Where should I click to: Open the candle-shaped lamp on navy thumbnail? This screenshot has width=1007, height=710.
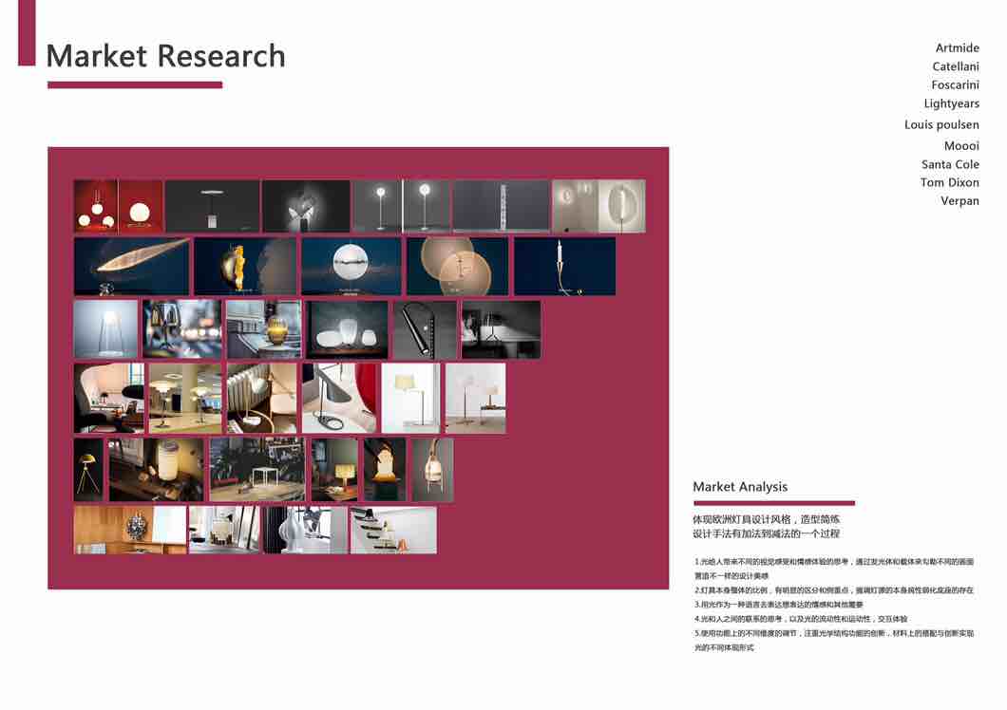[x=564, y=267]
